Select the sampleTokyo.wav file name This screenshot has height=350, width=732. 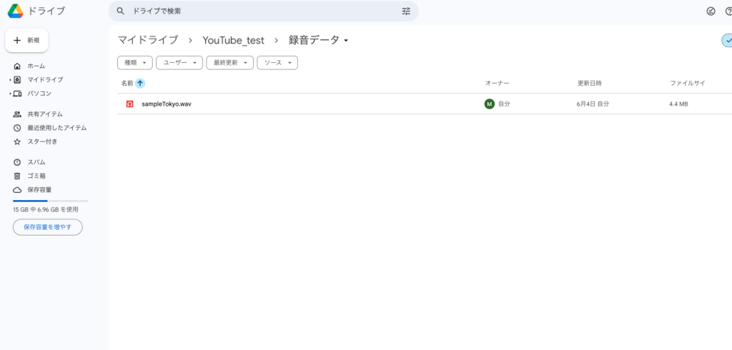[x=167, y=104]
